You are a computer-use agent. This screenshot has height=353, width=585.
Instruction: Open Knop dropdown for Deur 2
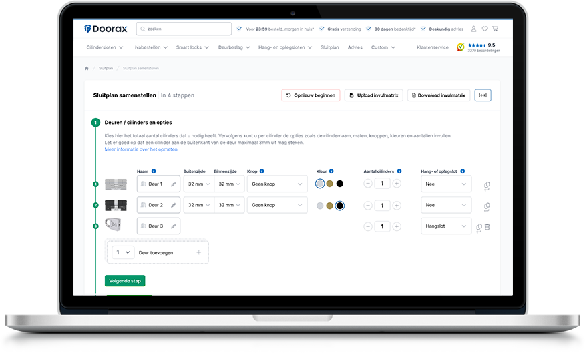(277, 205)
